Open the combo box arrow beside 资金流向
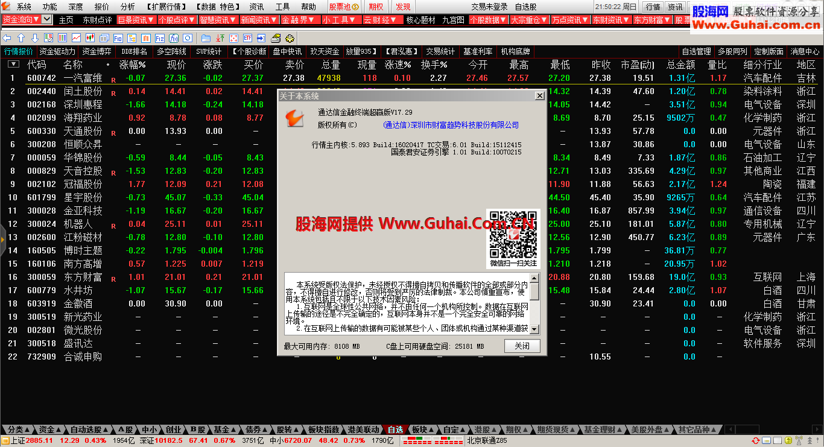824x447 pixels. tap(47, 19)
